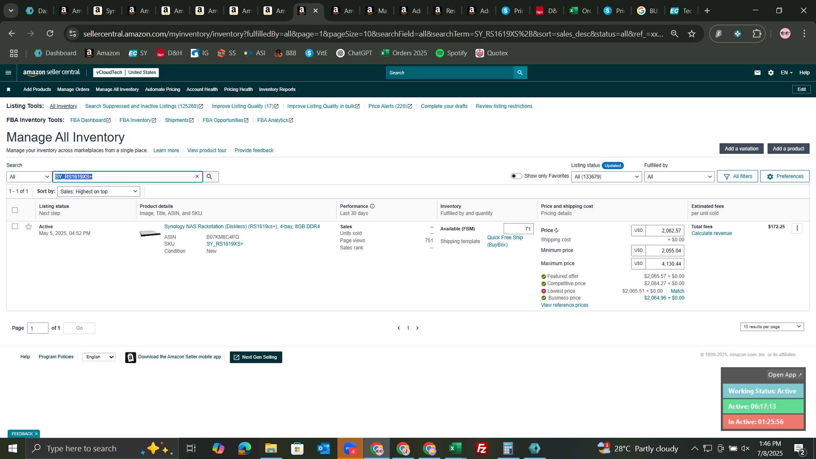Open Add Products menu item

[37, 89]
